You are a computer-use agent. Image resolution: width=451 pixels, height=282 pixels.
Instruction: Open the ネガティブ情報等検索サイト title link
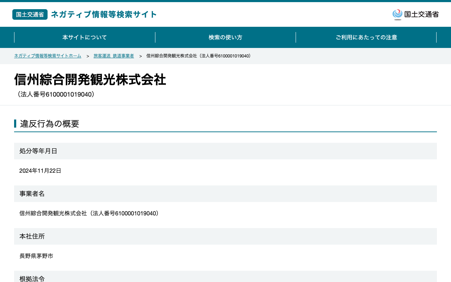pos(104,14)
